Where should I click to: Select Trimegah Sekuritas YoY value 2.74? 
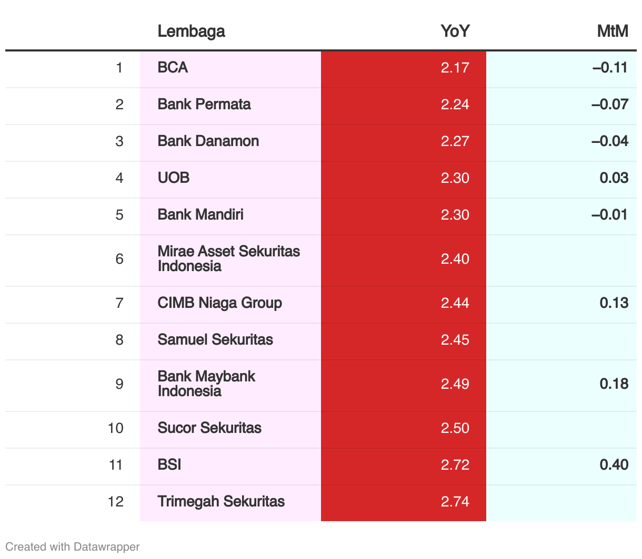coord(455,502)
